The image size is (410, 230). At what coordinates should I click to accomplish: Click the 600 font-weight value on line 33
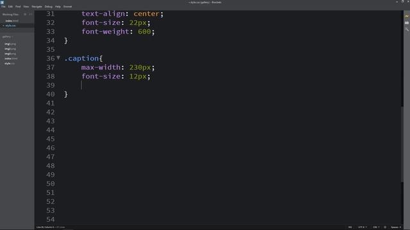[144, 31]
